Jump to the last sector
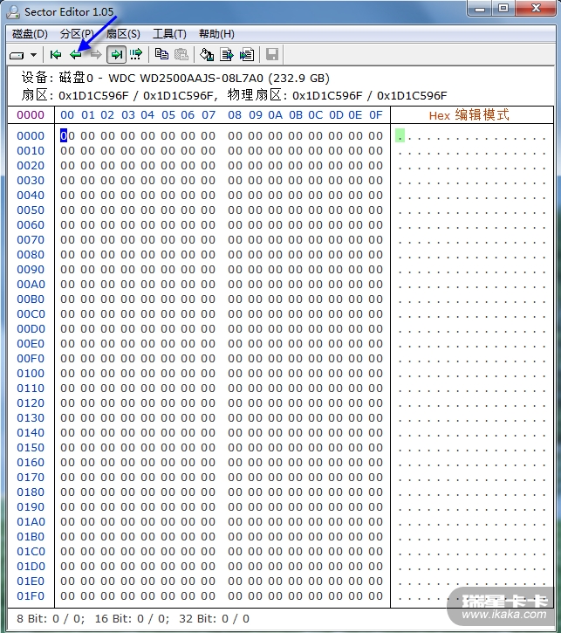The height and width of the screenshot is (633, 561). click(x=116, y=55)
